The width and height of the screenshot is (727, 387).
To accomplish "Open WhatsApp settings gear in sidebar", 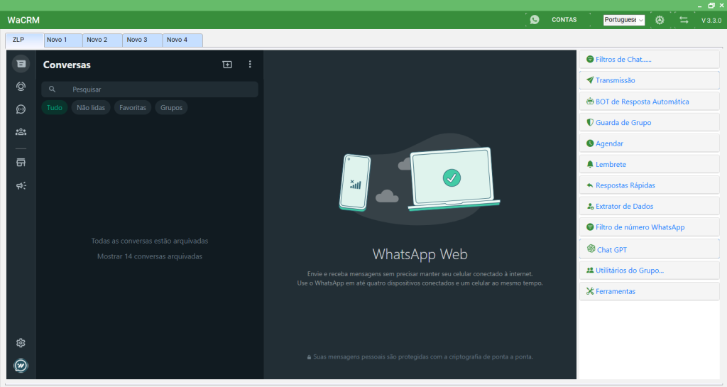I will coord(21,343).
